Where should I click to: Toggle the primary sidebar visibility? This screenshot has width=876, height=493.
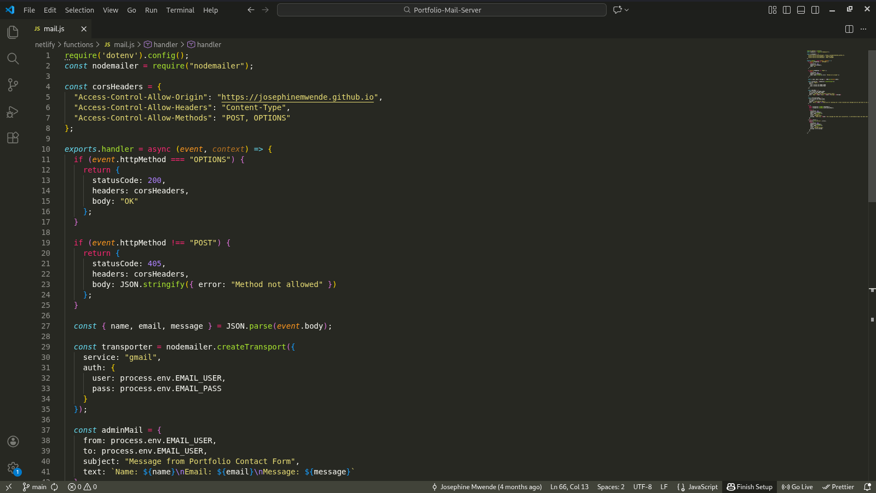click(787, 9)
